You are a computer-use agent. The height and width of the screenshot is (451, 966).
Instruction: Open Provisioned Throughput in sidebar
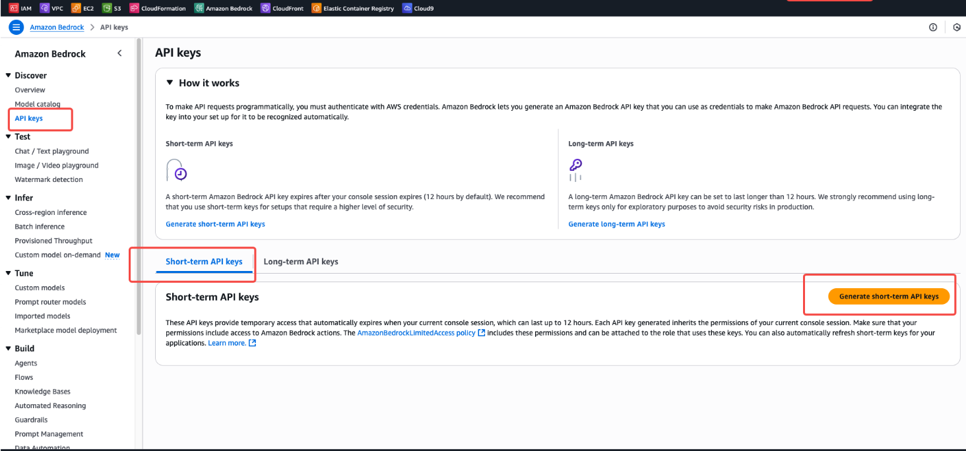[53, 241]
